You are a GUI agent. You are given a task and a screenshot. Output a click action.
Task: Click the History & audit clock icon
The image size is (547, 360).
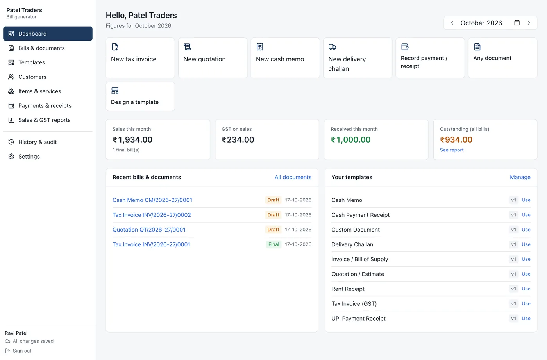click(x=11, y=142)
